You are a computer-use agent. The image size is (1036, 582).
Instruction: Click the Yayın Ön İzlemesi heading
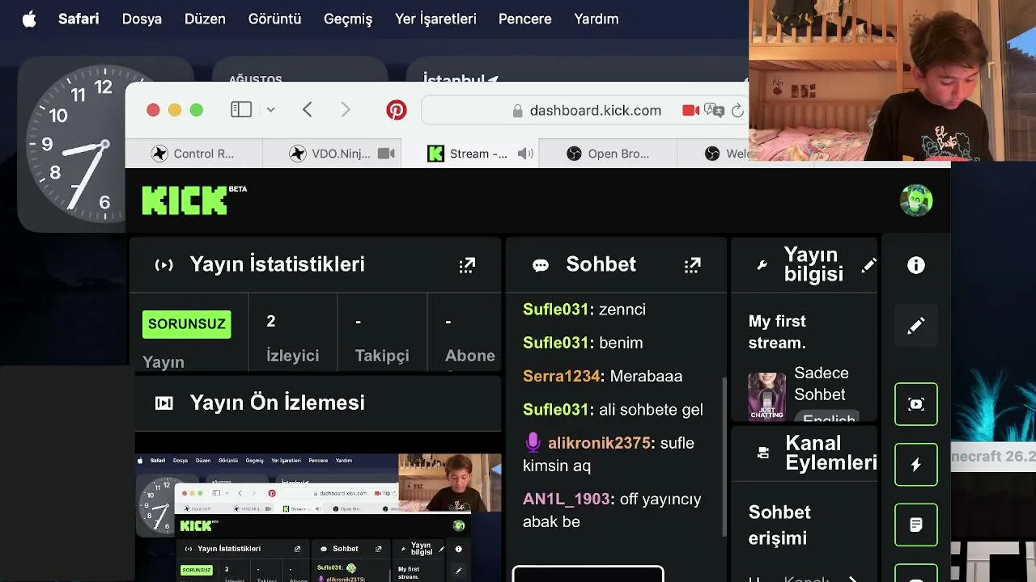coord(277,403)
